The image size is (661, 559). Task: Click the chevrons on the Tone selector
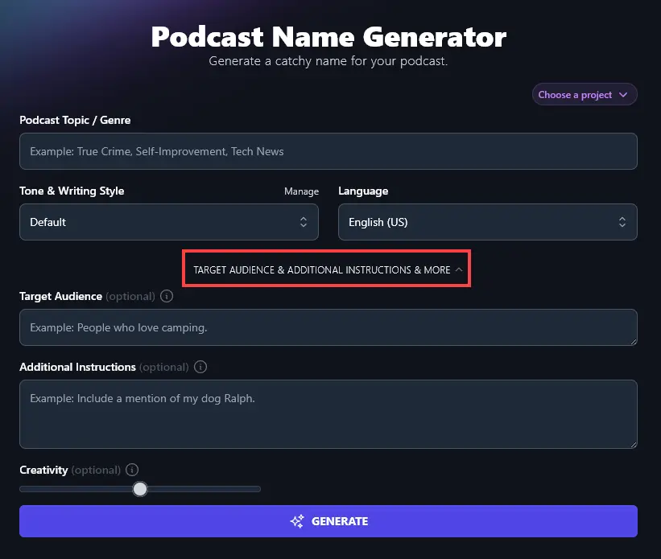pos(304,222)
